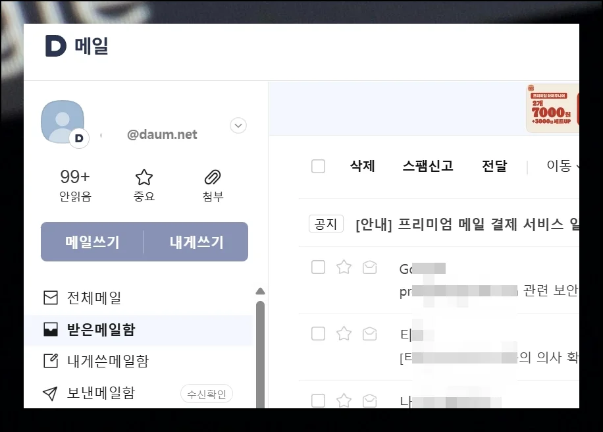Click the Daum Mail logo
Screen dimensions: 603x432
coord(76,46)
